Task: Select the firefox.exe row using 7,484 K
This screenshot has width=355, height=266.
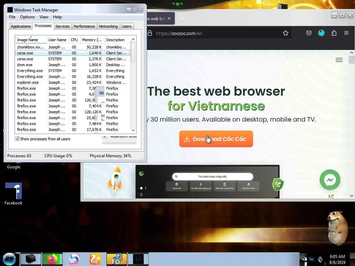Action: click(x=72, y=124)
